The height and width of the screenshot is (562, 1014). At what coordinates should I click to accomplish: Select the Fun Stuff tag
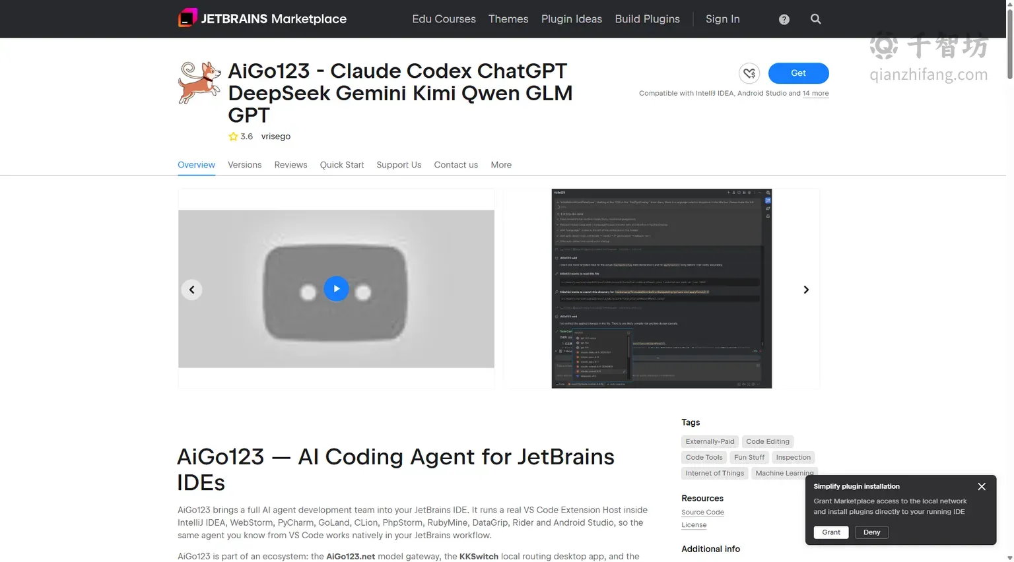coord(749,458)
